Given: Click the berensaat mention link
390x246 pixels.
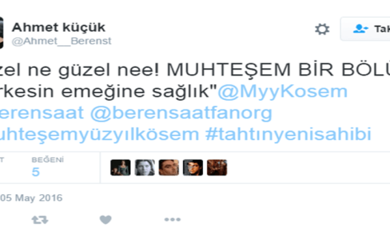Looking at the screenshot, I should coord(42,113).
